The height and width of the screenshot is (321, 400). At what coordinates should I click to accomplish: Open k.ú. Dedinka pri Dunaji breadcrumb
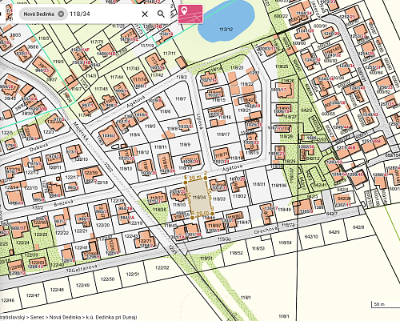(x=111, y=317)
